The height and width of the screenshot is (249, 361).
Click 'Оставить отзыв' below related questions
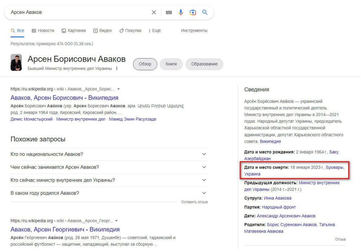click(195, 203)
